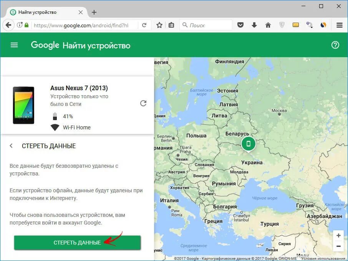Image resolution: width=348 pixels, height=261 pixels.
Task: Click Беларусь label on the map
Action: tap(237, 134)
